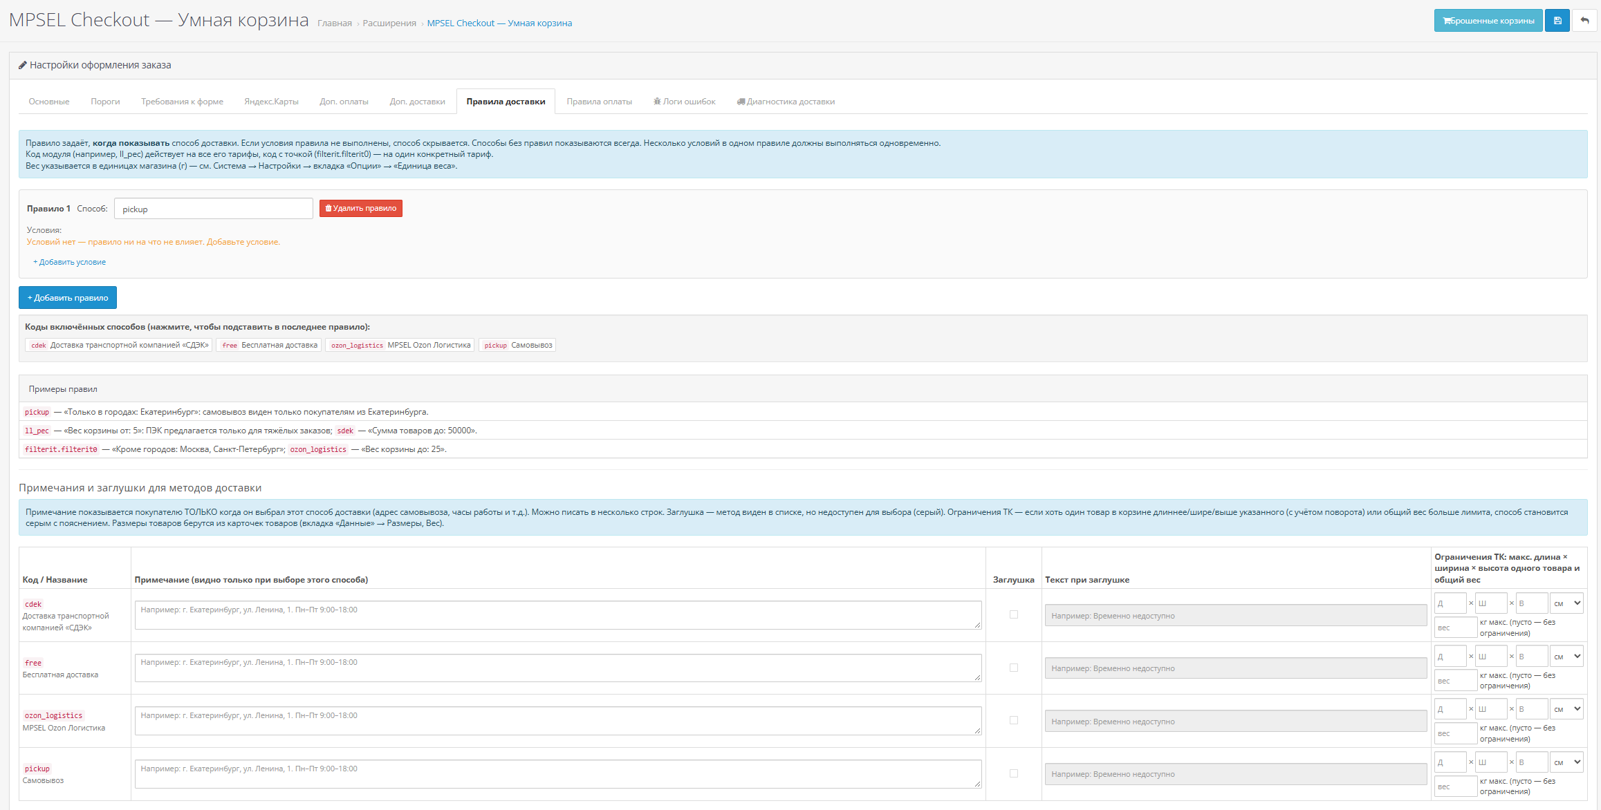Click the back arrow icon button
1601x810 pixels.
[x=1584, y=21]
